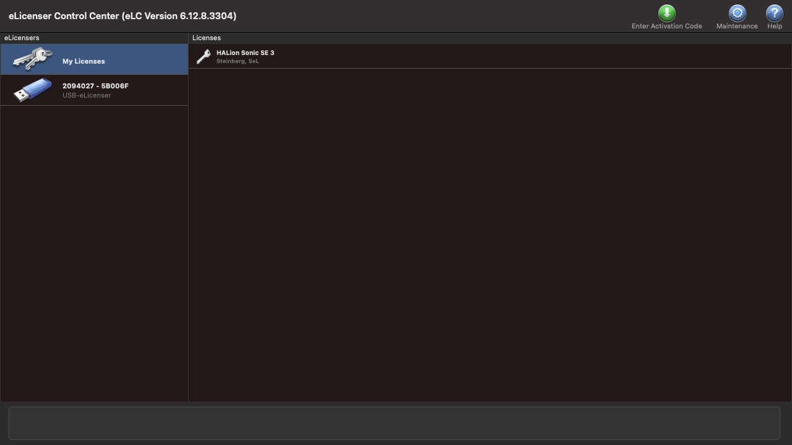792x445 pixels.
Task: Click the Licenses panel header
Action: tap(490, 38)
